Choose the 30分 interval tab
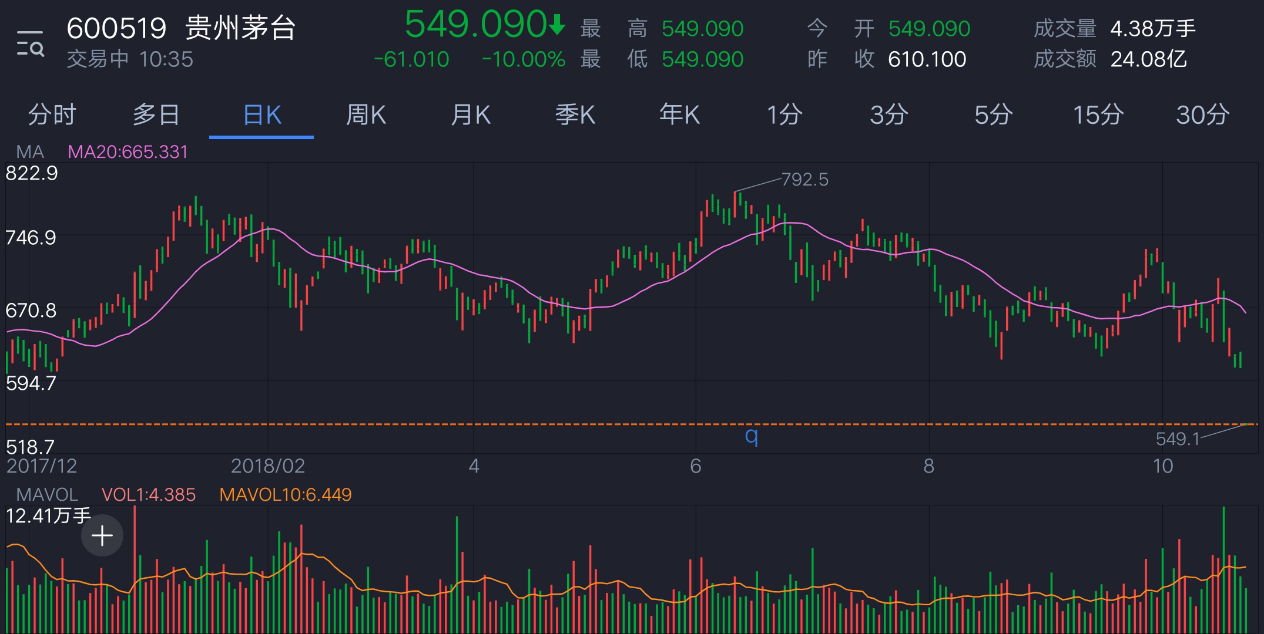The width and height of the screenshot is (1264, 634). [x=1202, y=114]
